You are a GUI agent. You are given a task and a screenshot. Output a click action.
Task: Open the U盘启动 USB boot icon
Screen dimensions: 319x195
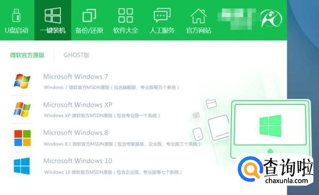coord(16,15)
